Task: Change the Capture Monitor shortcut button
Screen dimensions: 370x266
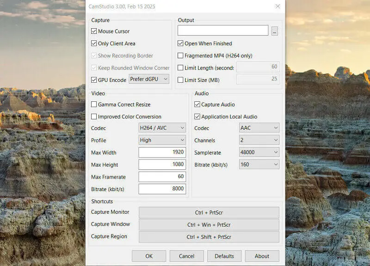Action: pos(209,212)
